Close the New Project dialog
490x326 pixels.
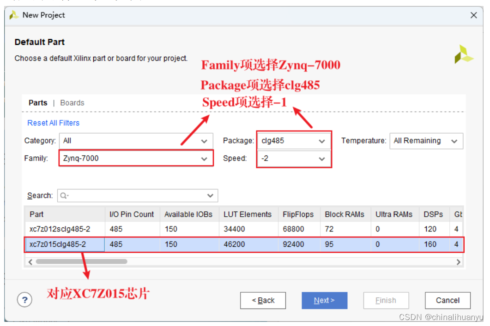[x=473, y=15]
